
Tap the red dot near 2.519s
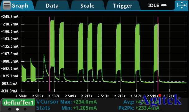(160, 95)
